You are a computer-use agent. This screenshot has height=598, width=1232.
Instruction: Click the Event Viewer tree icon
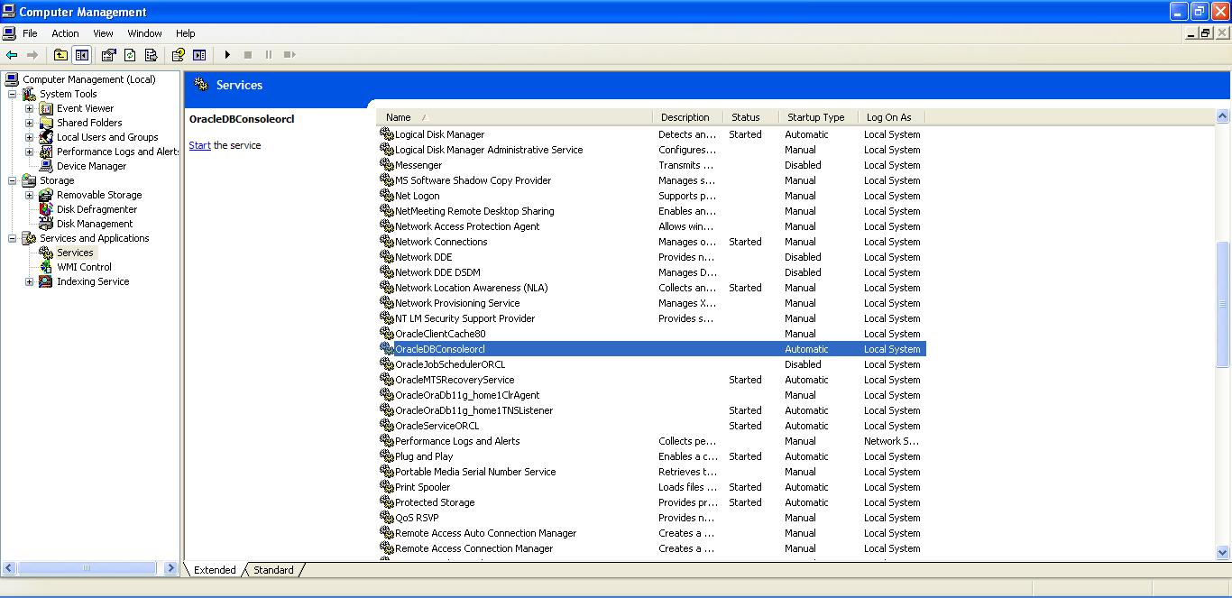(46, 108)
